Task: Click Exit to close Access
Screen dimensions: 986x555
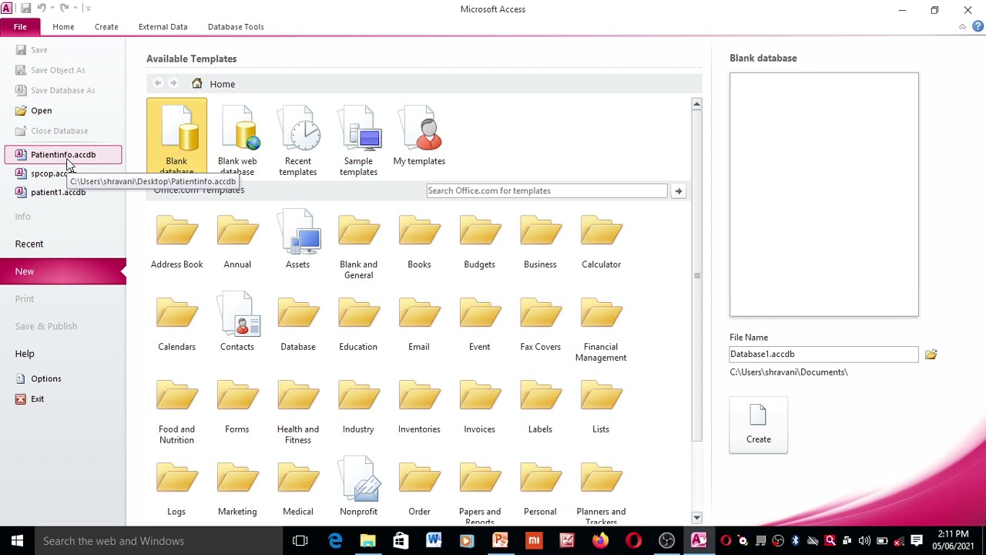Action: [37, 399]
